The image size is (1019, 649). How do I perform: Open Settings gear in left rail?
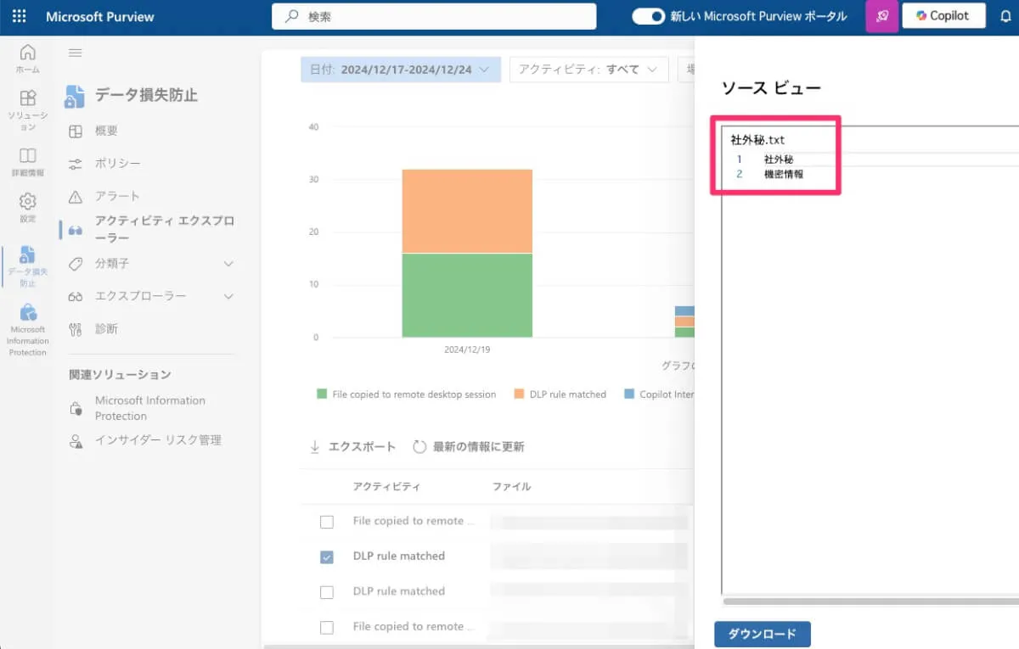28,206
